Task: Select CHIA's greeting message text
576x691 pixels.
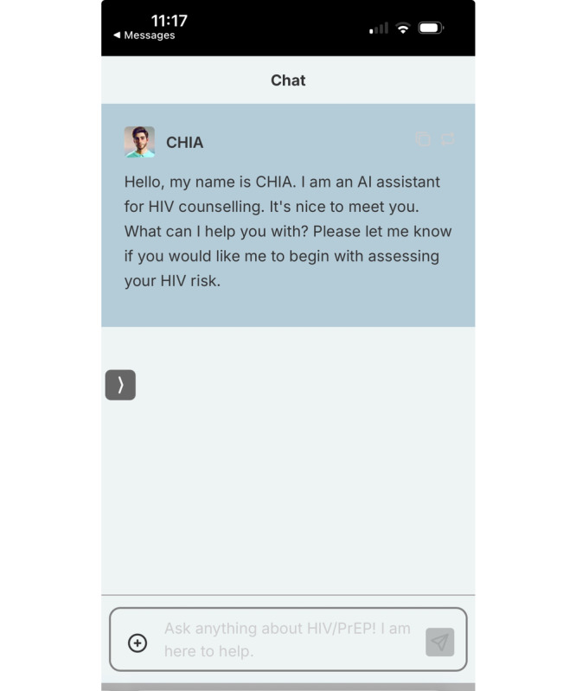Action: point(288,231)
